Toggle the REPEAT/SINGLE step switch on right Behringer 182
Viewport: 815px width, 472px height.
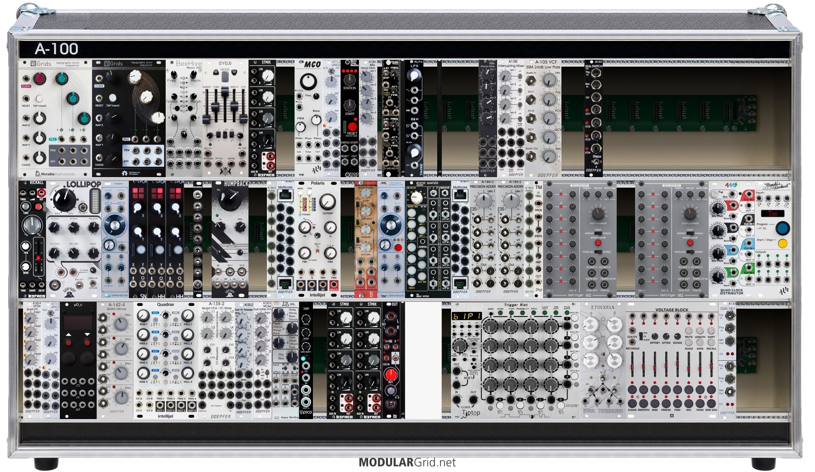[x=690, y=233]
